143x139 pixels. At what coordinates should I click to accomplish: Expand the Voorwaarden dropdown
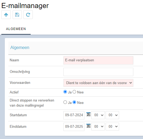(98, 83)
